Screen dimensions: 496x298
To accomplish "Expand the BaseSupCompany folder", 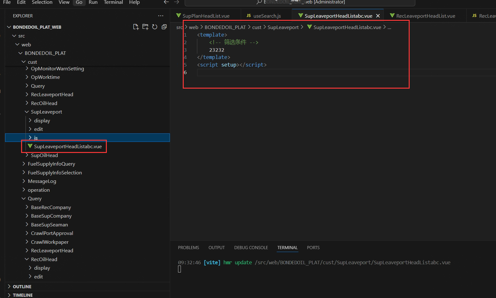I will click(x=88, y=216).
